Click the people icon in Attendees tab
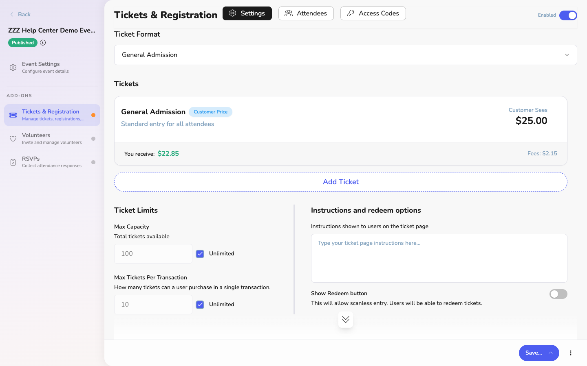This screenshot has width=587, height=366. [289, 13]
